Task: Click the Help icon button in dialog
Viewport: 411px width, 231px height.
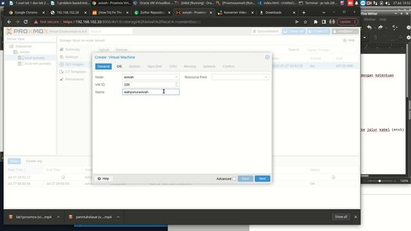Action: [103, 178]
